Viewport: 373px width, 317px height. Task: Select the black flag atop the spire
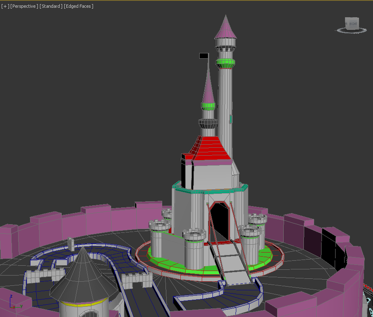click(x=203, y=56)
